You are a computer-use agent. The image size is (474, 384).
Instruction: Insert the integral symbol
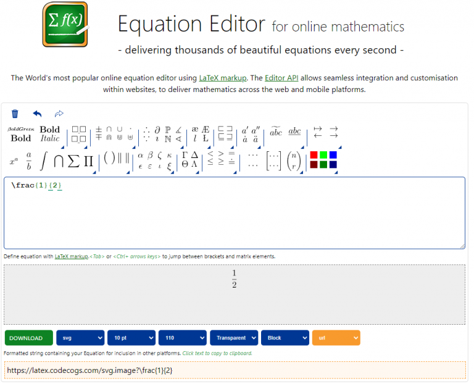click(x=44, y=161)
